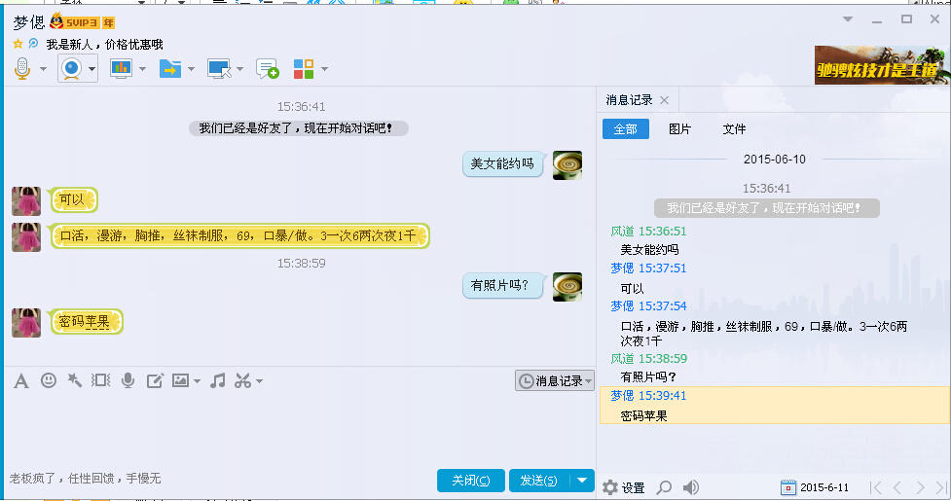Expand the screenshot scissors dropdown arrow

click(260, 381)
